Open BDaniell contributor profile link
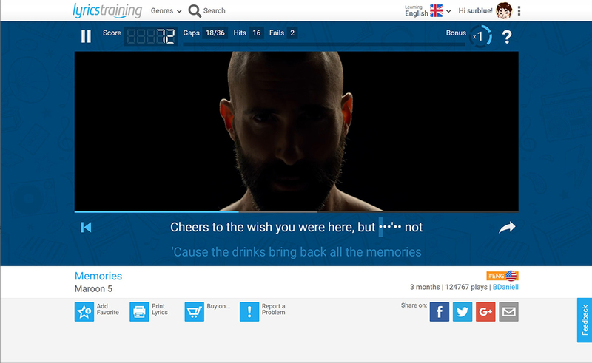The width and height of the screenshot is (592, 363). pos(505,287)
